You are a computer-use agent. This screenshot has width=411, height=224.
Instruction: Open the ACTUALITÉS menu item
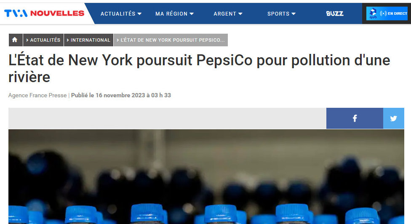tap(118, 13)
